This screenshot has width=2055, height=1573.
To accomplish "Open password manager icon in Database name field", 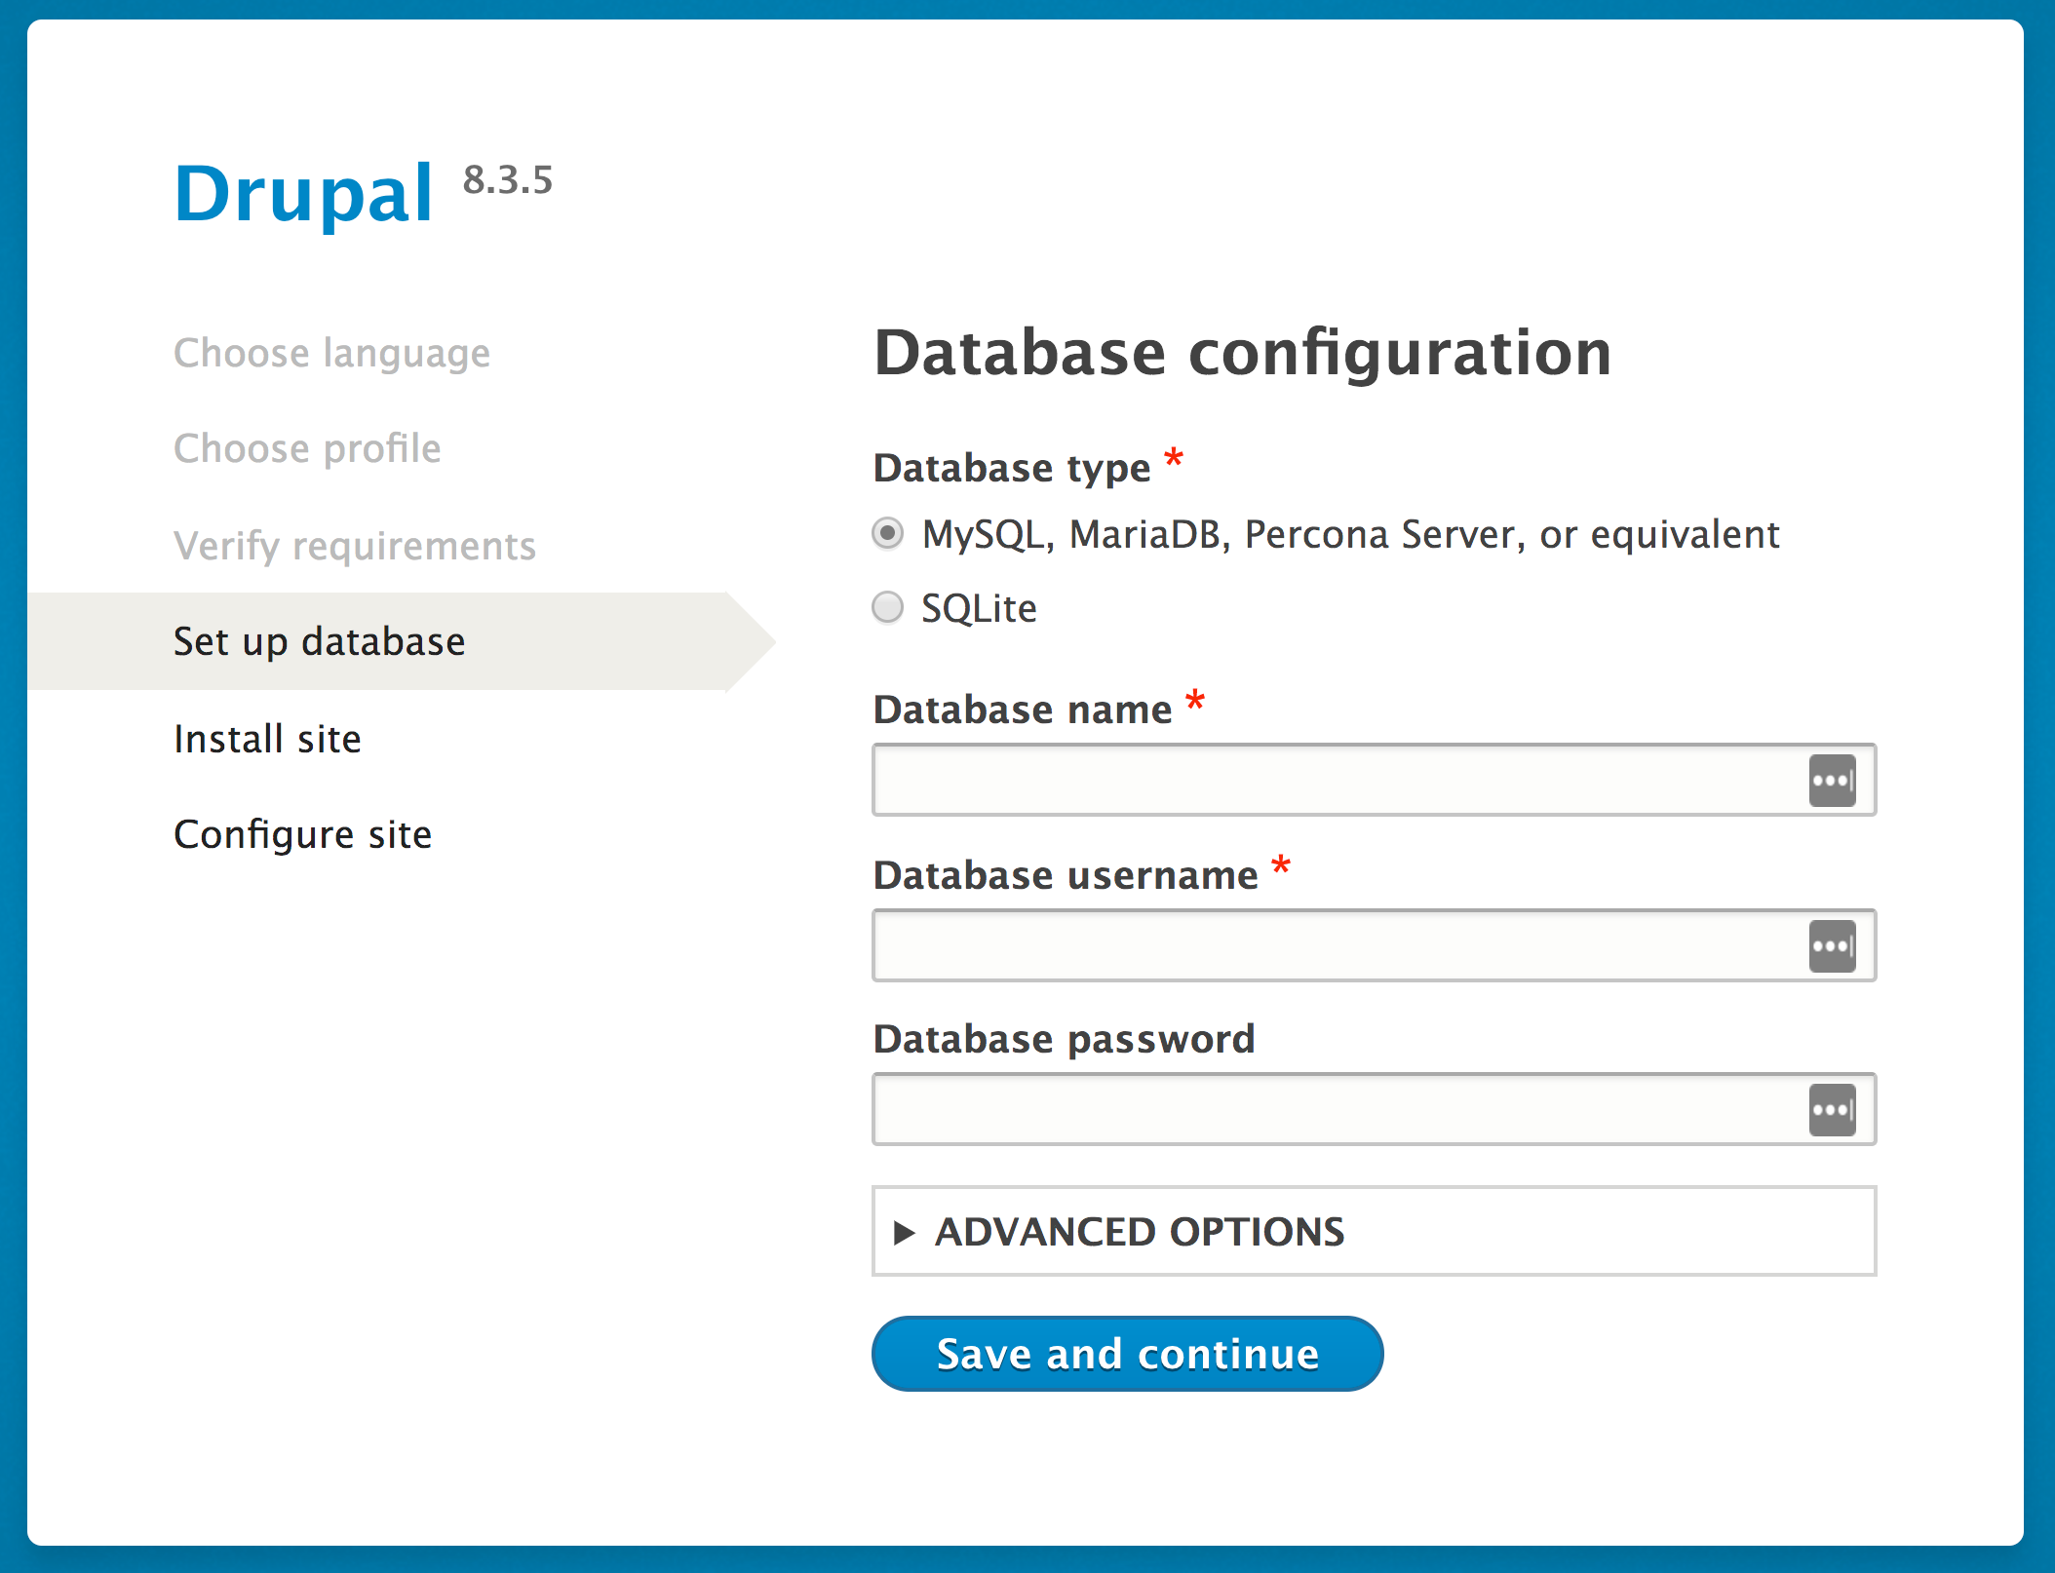I will [x=1833, y=781].
